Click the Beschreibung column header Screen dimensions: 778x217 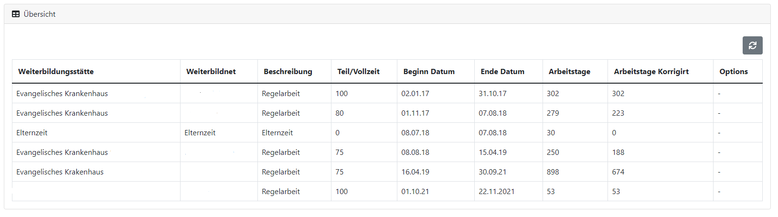pyautogui.click(x=288, y=72)
